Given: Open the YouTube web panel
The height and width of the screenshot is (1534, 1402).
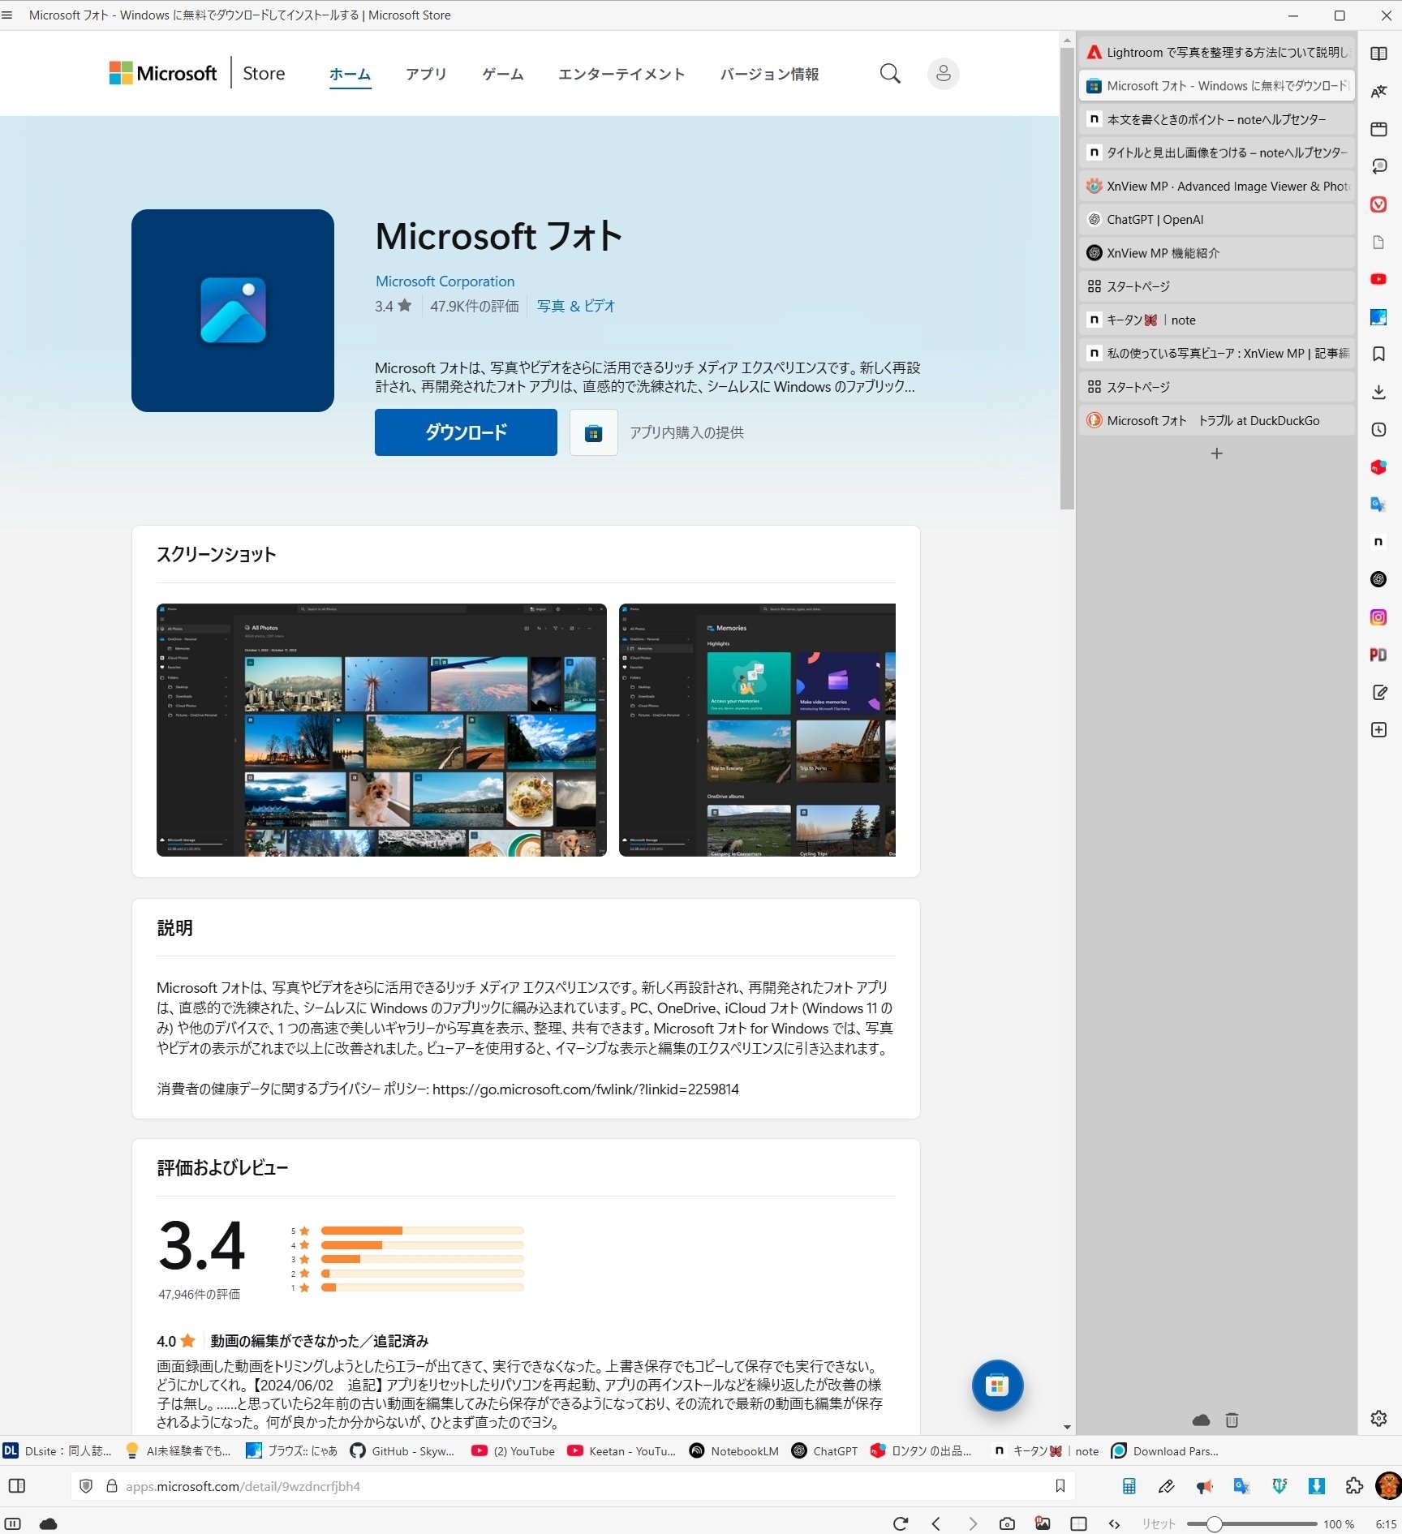Looking at the screenshot, I should click(x=1378, y=279).
